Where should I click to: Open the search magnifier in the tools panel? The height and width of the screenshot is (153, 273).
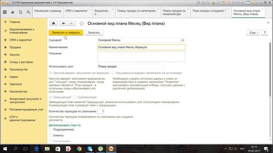coord(28,12)
